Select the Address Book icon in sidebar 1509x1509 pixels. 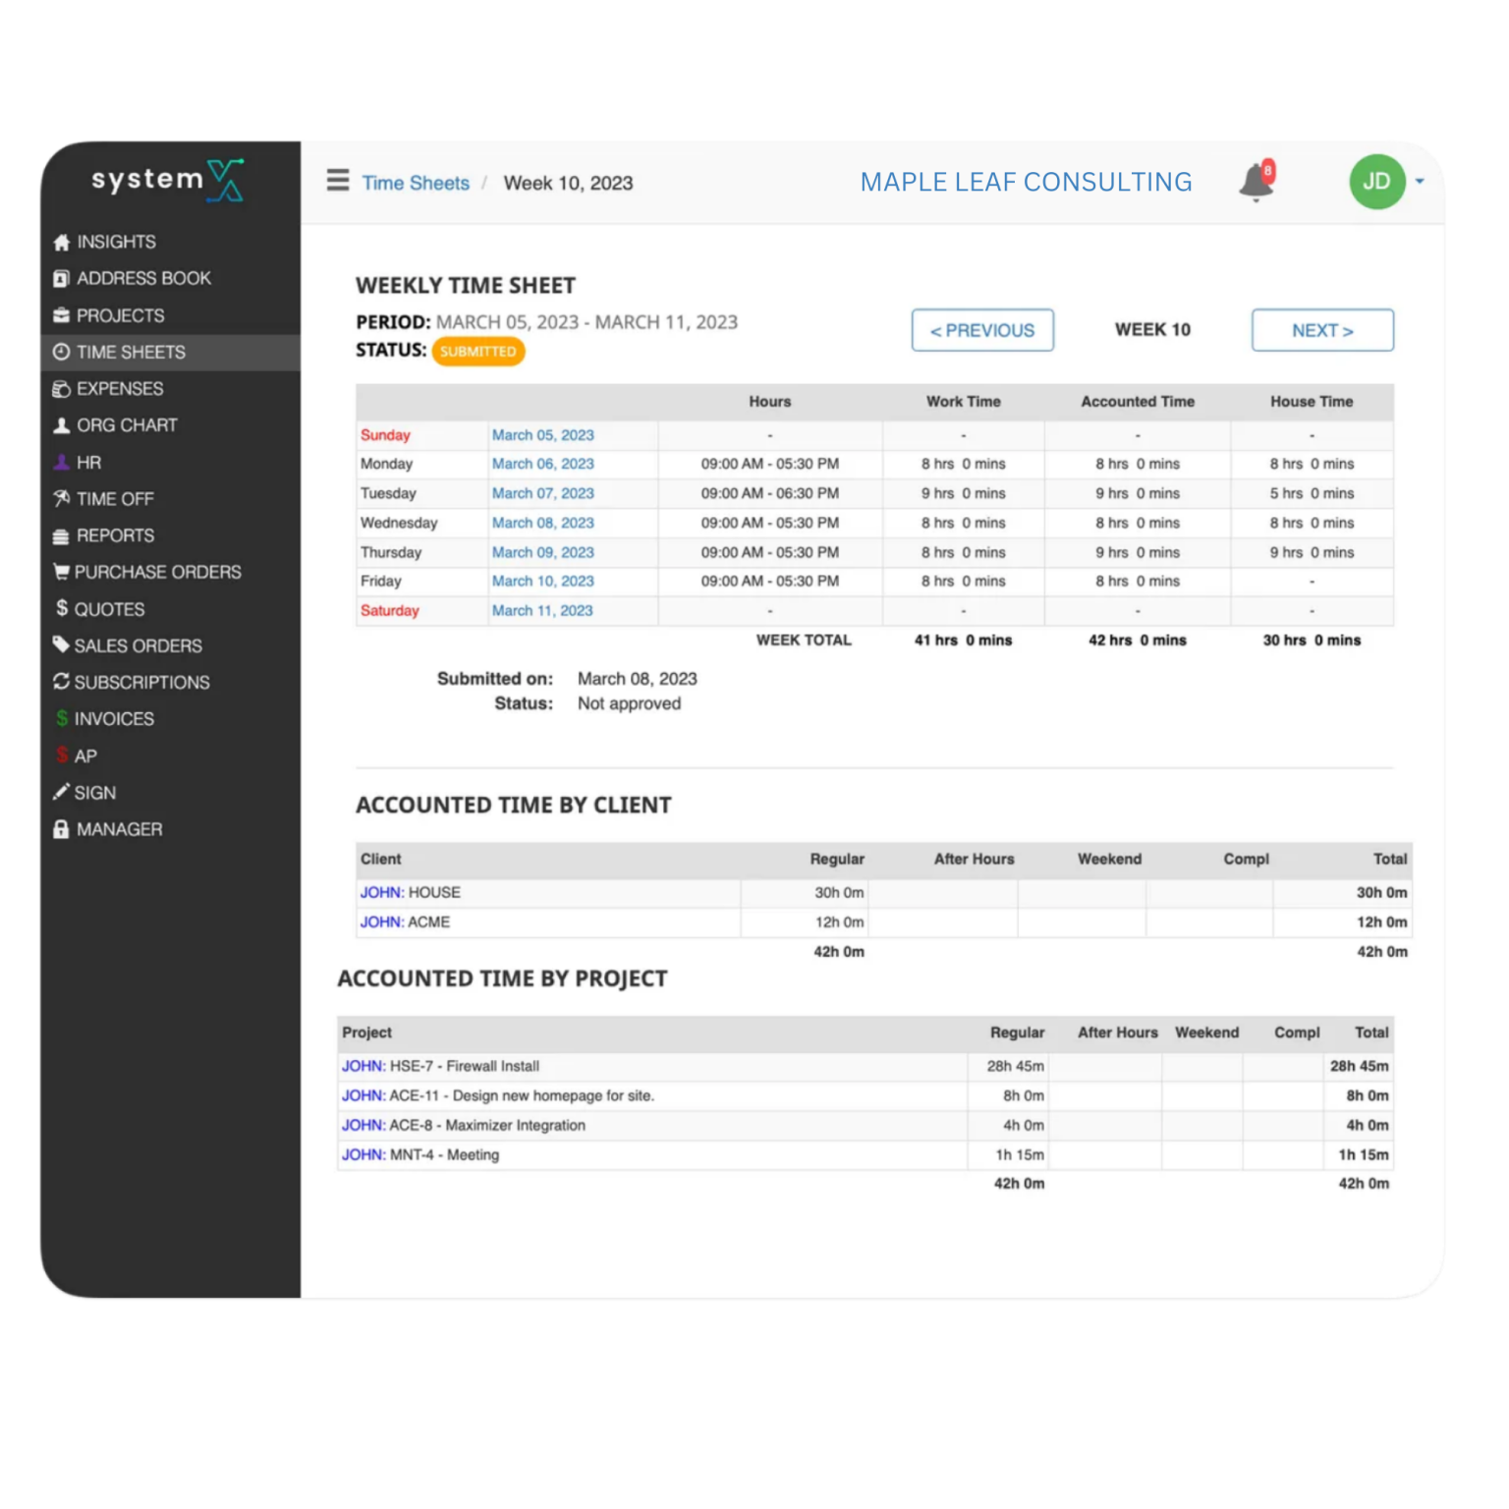pos(61,278)
